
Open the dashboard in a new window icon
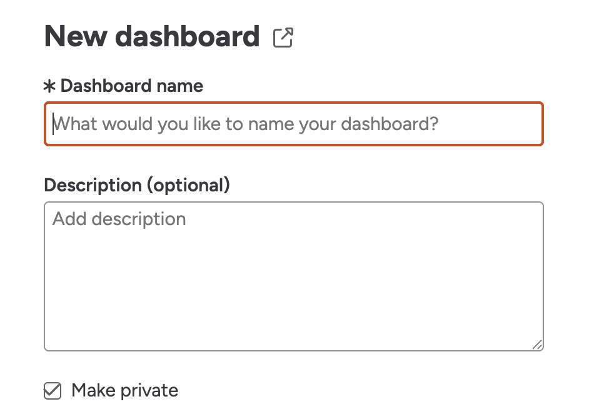[283, 38]
